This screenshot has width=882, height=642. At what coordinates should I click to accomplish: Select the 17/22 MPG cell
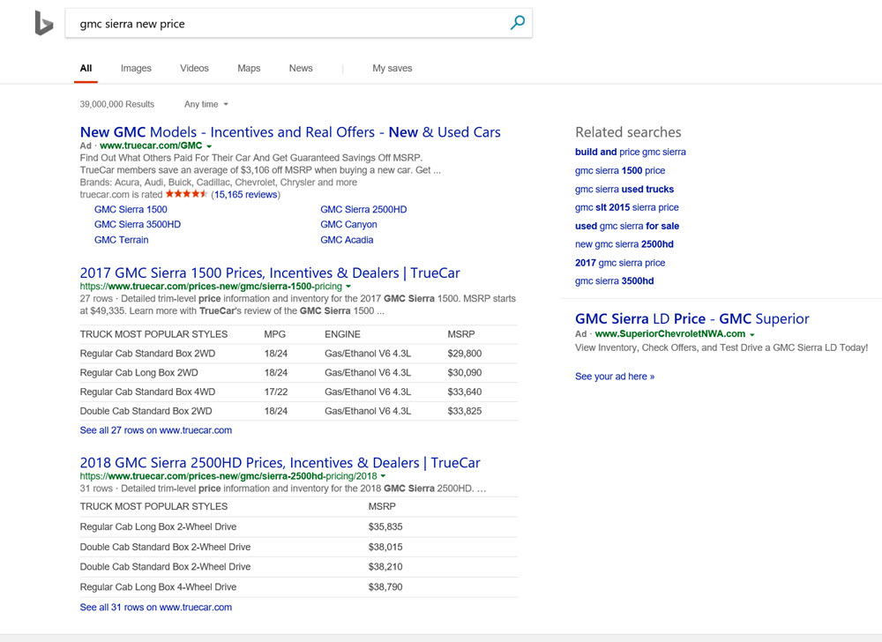(275, 392)
